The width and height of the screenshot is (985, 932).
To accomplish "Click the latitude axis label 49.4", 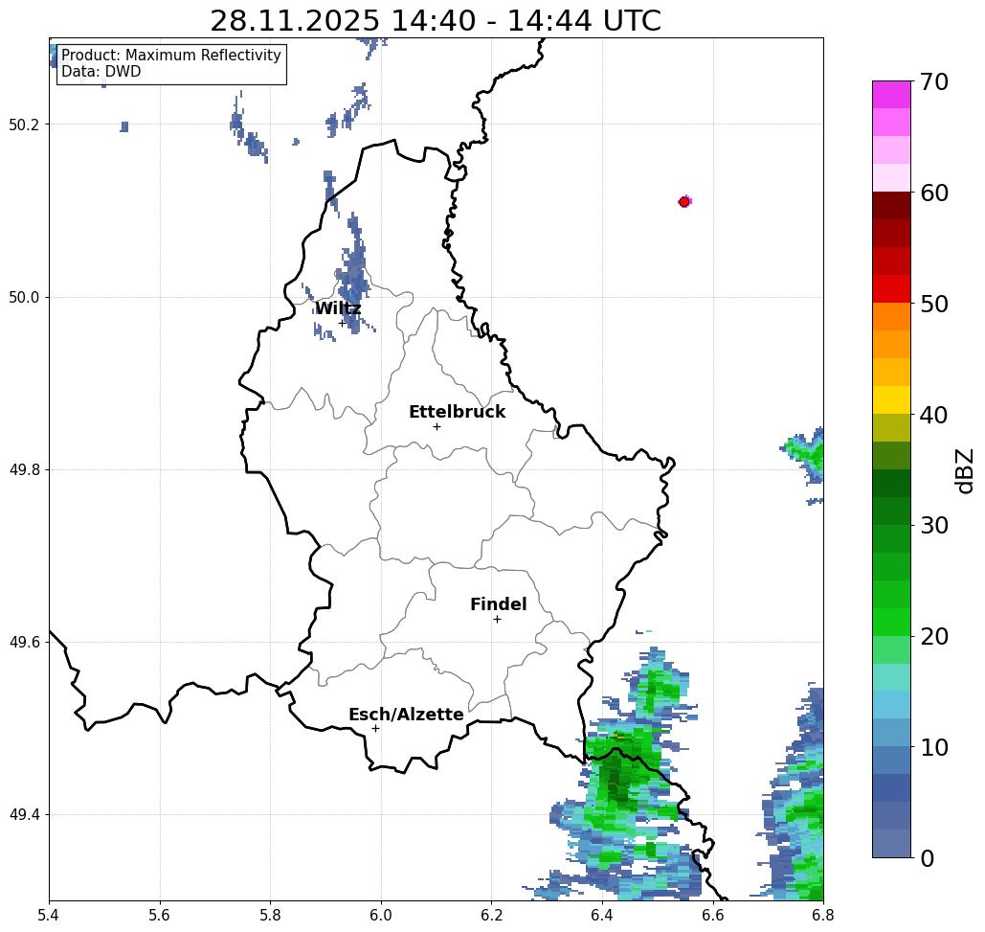I will [23, 815].
